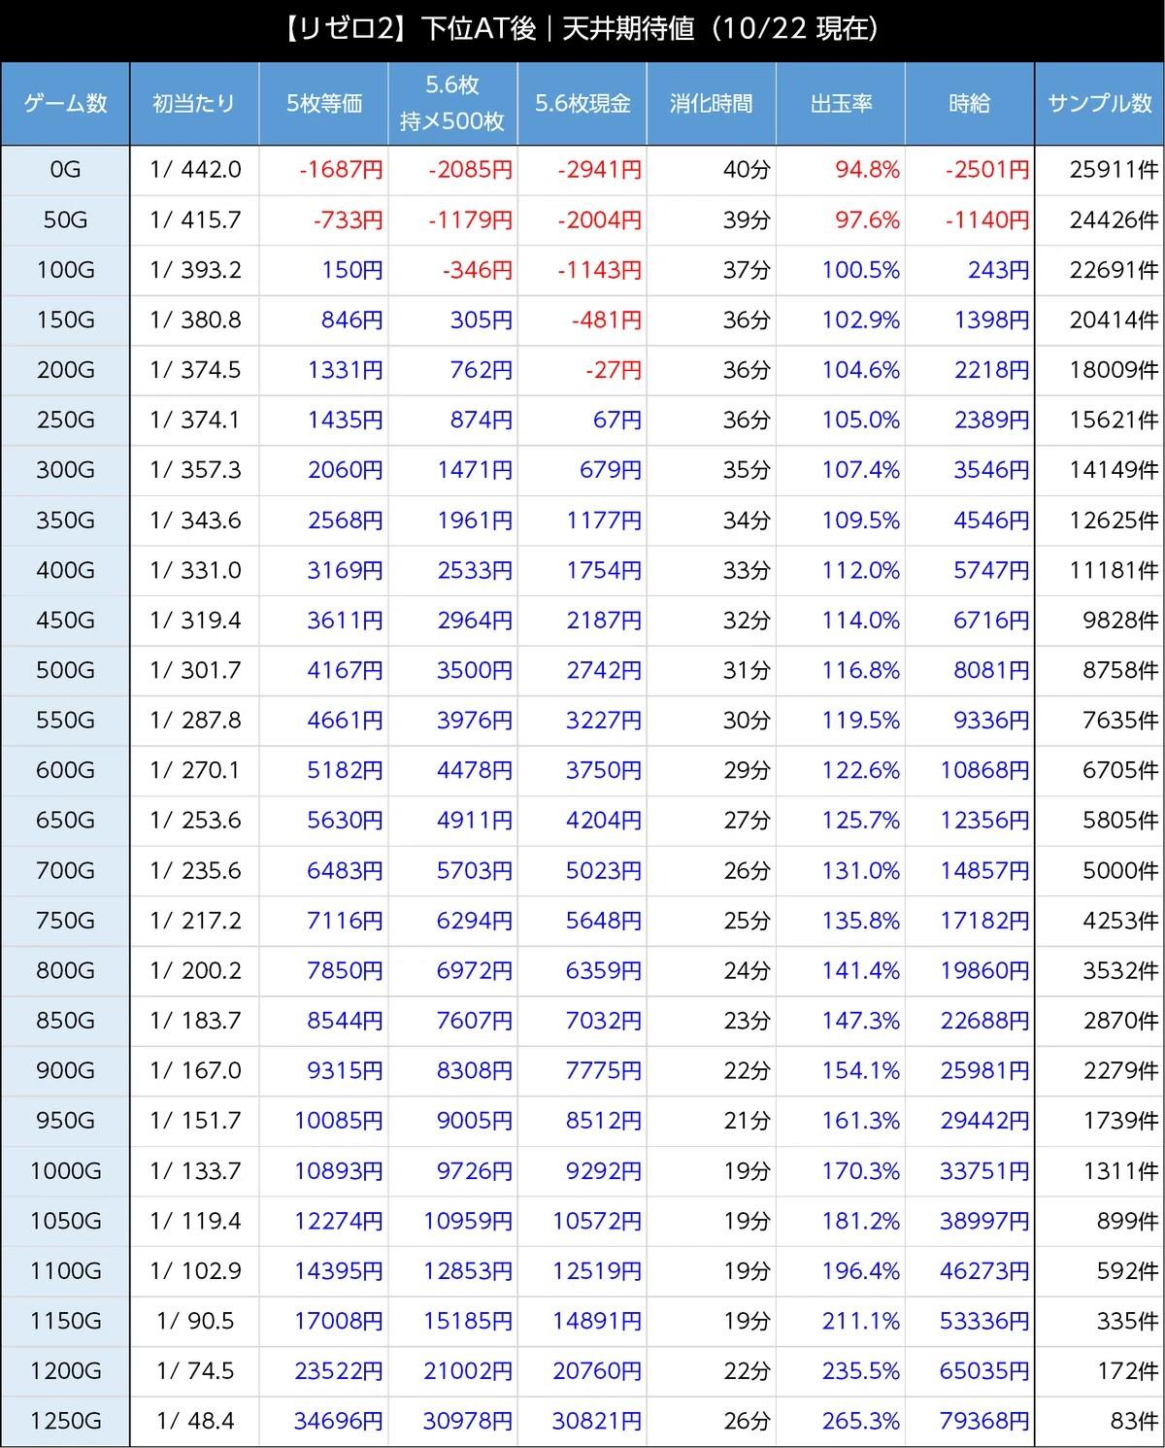Click the 29442円 hourly cell
The width and height of the screenshot is (1165, 1448).
(x=970, y=1121)
